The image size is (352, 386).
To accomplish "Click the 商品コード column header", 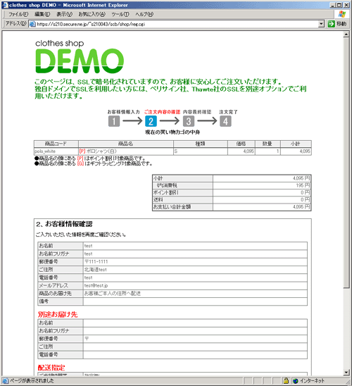I will click(x=56, y=144).
